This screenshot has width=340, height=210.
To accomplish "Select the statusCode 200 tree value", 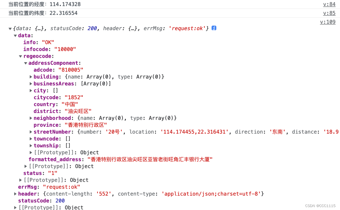I will tap(60, 201).
